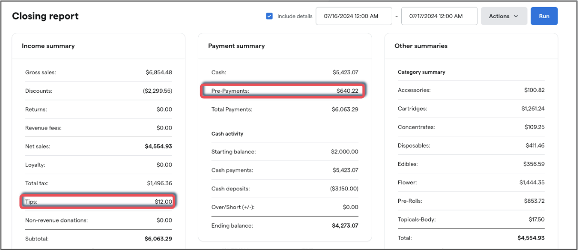578x250 pixels.
Task: Click the Non-revenue donations label
Action: point(57,220)
